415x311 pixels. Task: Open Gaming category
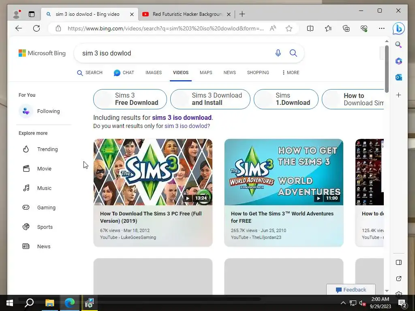pyautogui.click(x=39, y=208)
